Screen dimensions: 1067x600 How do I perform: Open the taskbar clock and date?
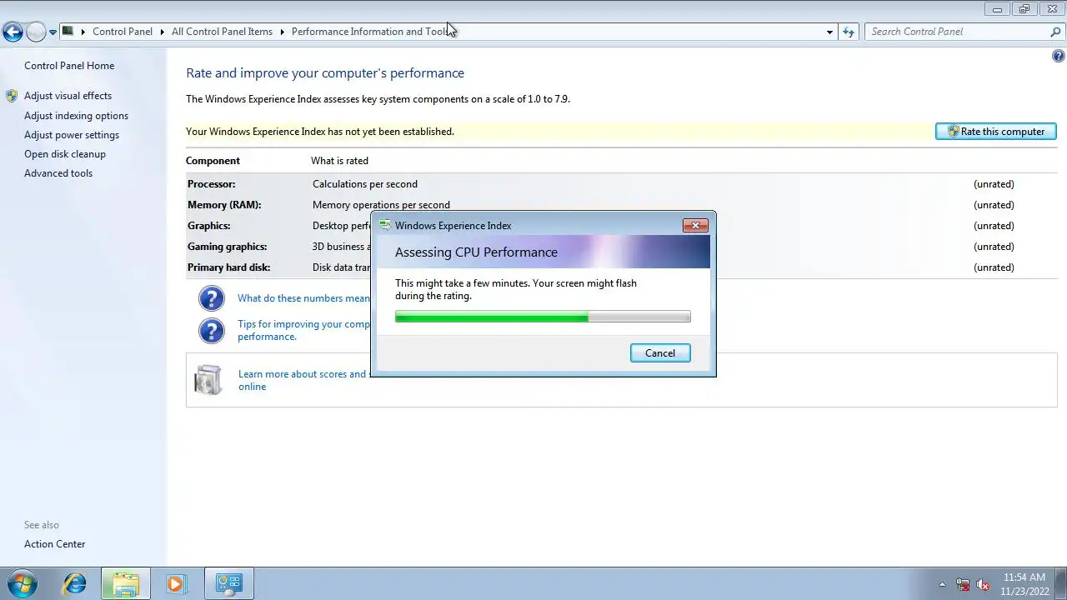click(x=1024, y=583)
